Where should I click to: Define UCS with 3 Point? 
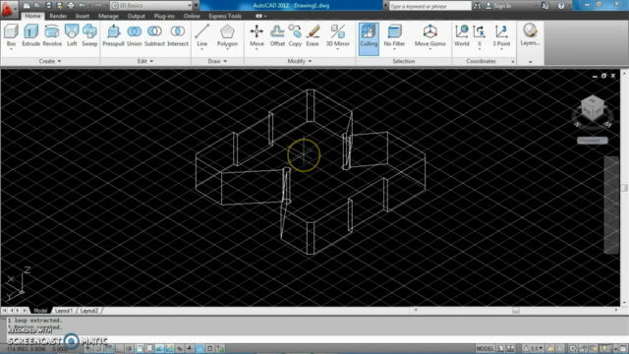click(501, 35)
